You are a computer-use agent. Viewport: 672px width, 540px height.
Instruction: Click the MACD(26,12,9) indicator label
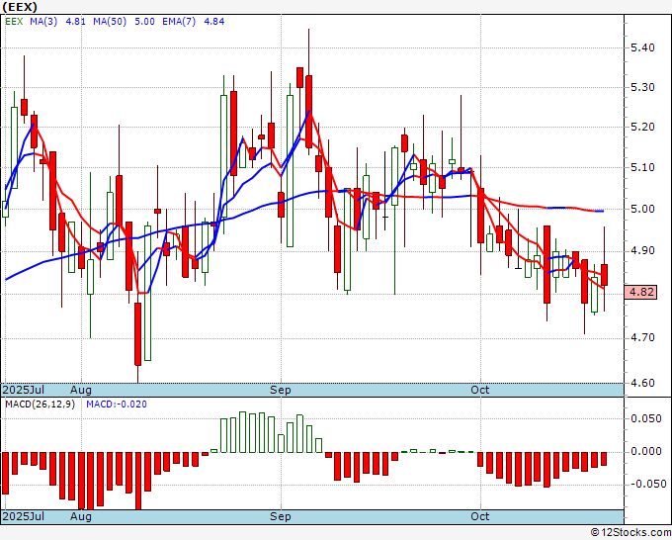[39, 405]
